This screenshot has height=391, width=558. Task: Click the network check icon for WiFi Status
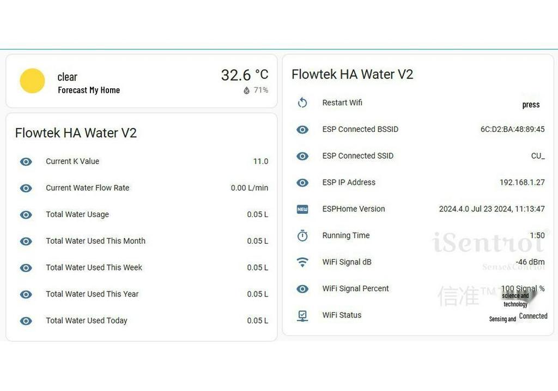click(302, 316)
